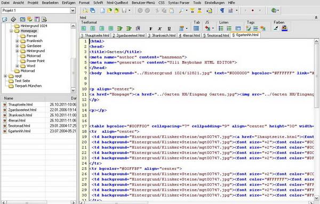The width and height of the screenshot is (320, 204).
Task: Click the color picker eyedropper under Farben
Action: point(276,28)
